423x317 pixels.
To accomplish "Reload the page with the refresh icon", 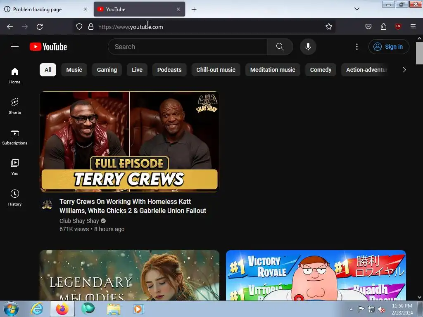I will [x=40, y=27].
